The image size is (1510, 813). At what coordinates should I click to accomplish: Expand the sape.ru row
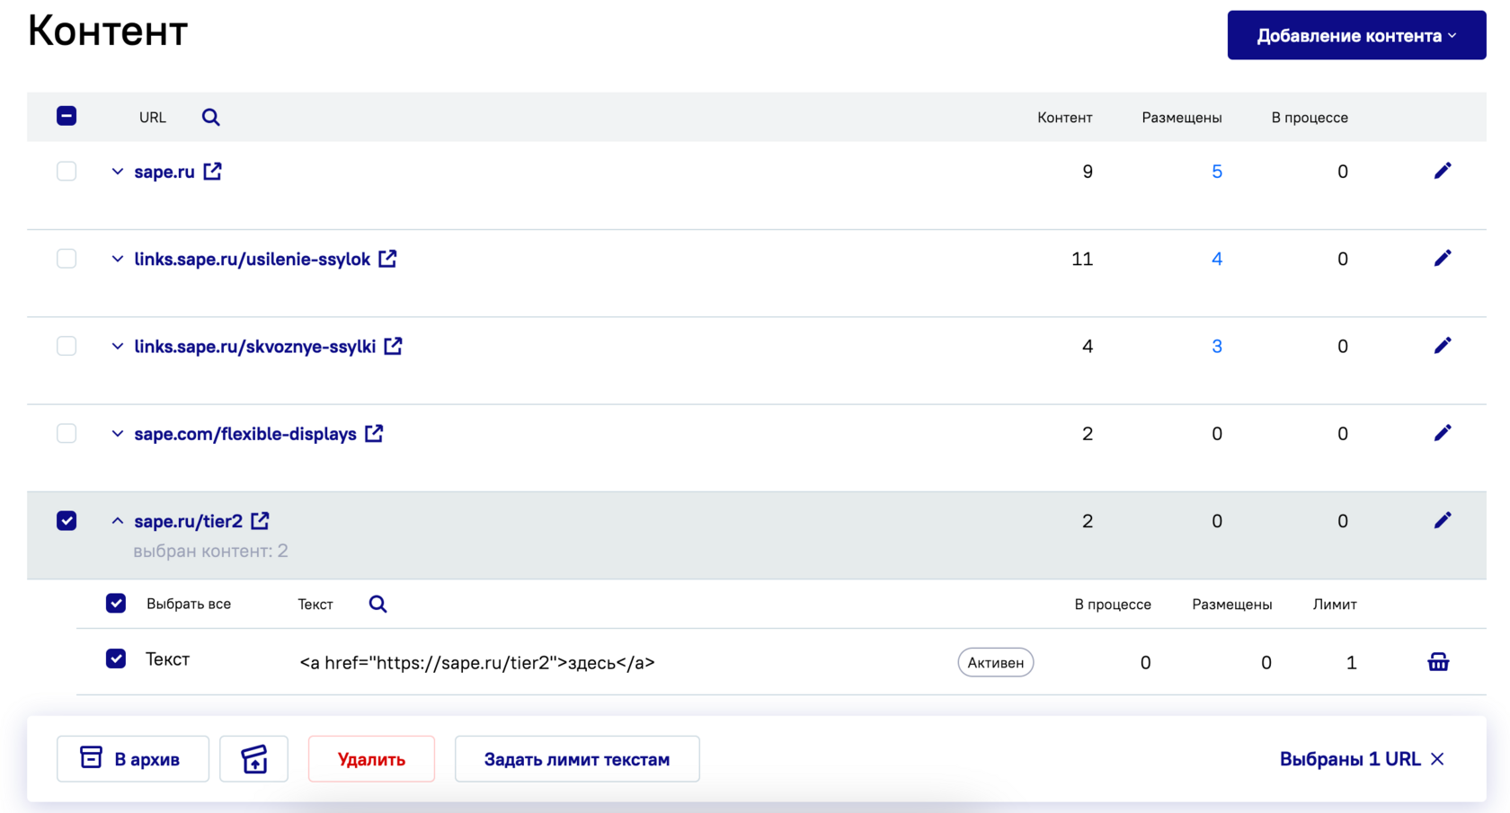tap(117, 172)
